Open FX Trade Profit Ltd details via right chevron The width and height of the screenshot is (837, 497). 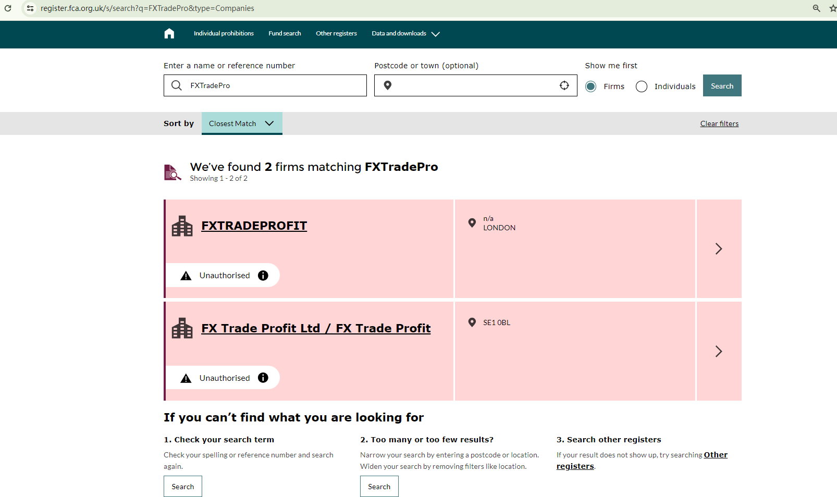(719, 351)
